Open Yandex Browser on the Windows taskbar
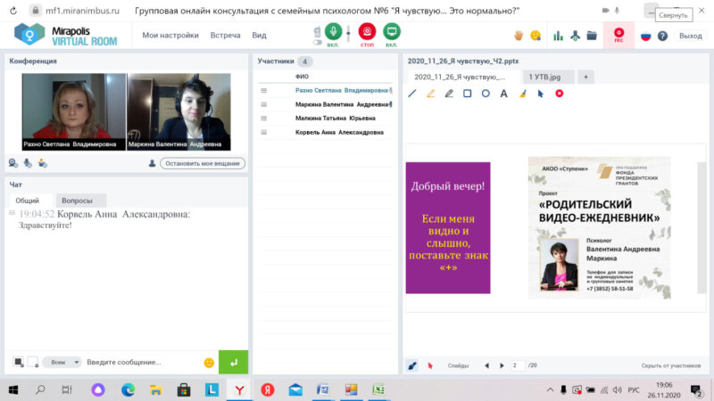The width and height of the screenshot is (714, 401). (x=239, y=389)
